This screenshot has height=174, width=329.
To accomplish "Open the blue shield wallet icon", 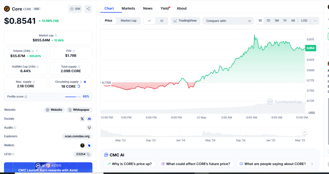I will [x=89, y=145].
